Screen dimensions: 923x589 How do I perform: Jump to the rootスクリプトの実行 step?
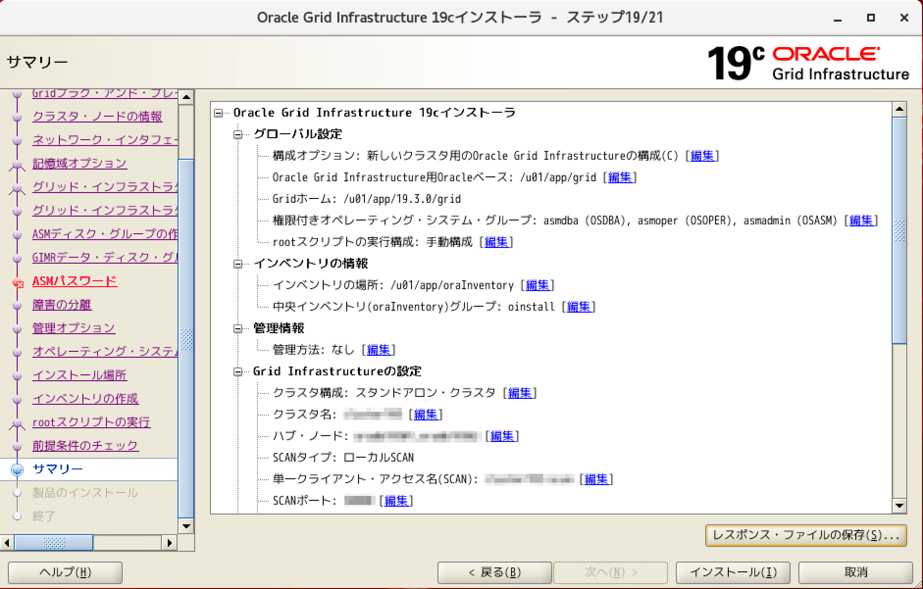tap(91, 422)
